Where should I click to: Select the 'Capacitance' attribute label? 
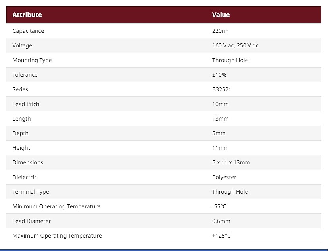click(28, 31)
